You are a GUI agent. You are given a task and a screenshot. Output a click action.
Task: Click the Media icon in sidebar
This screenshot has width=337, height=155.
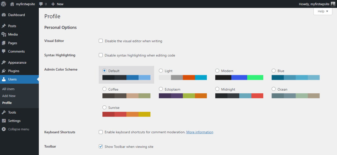pos(3,34)
